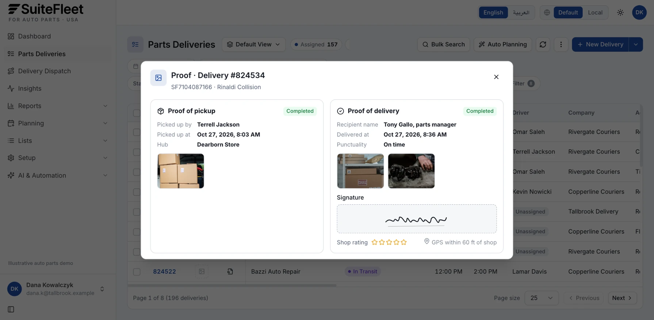Open Insights in the sidebar
The image size is (654, 320).
[58, 89]
